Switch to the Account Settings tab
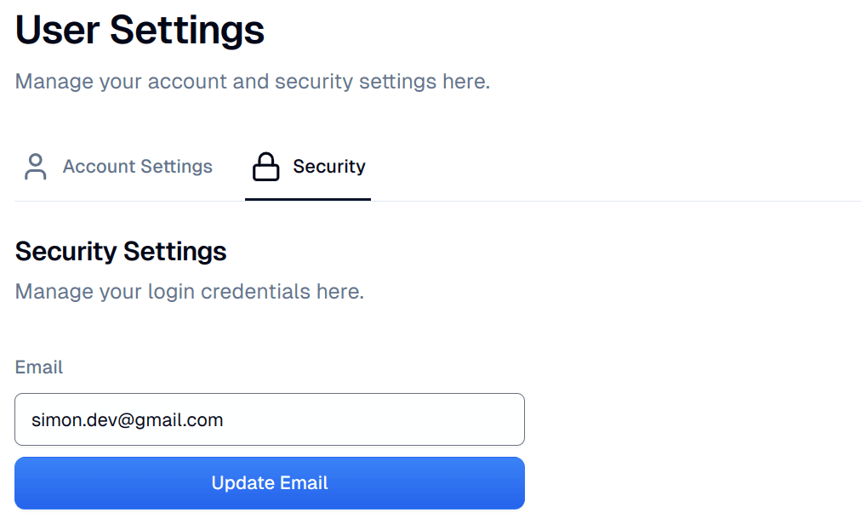Image resolution: width=861 pixels, height=524 pixels. [137, 167]
